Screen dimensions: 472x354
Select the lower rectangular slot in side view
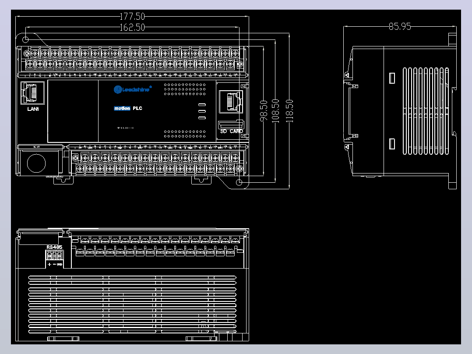[392, 144]
